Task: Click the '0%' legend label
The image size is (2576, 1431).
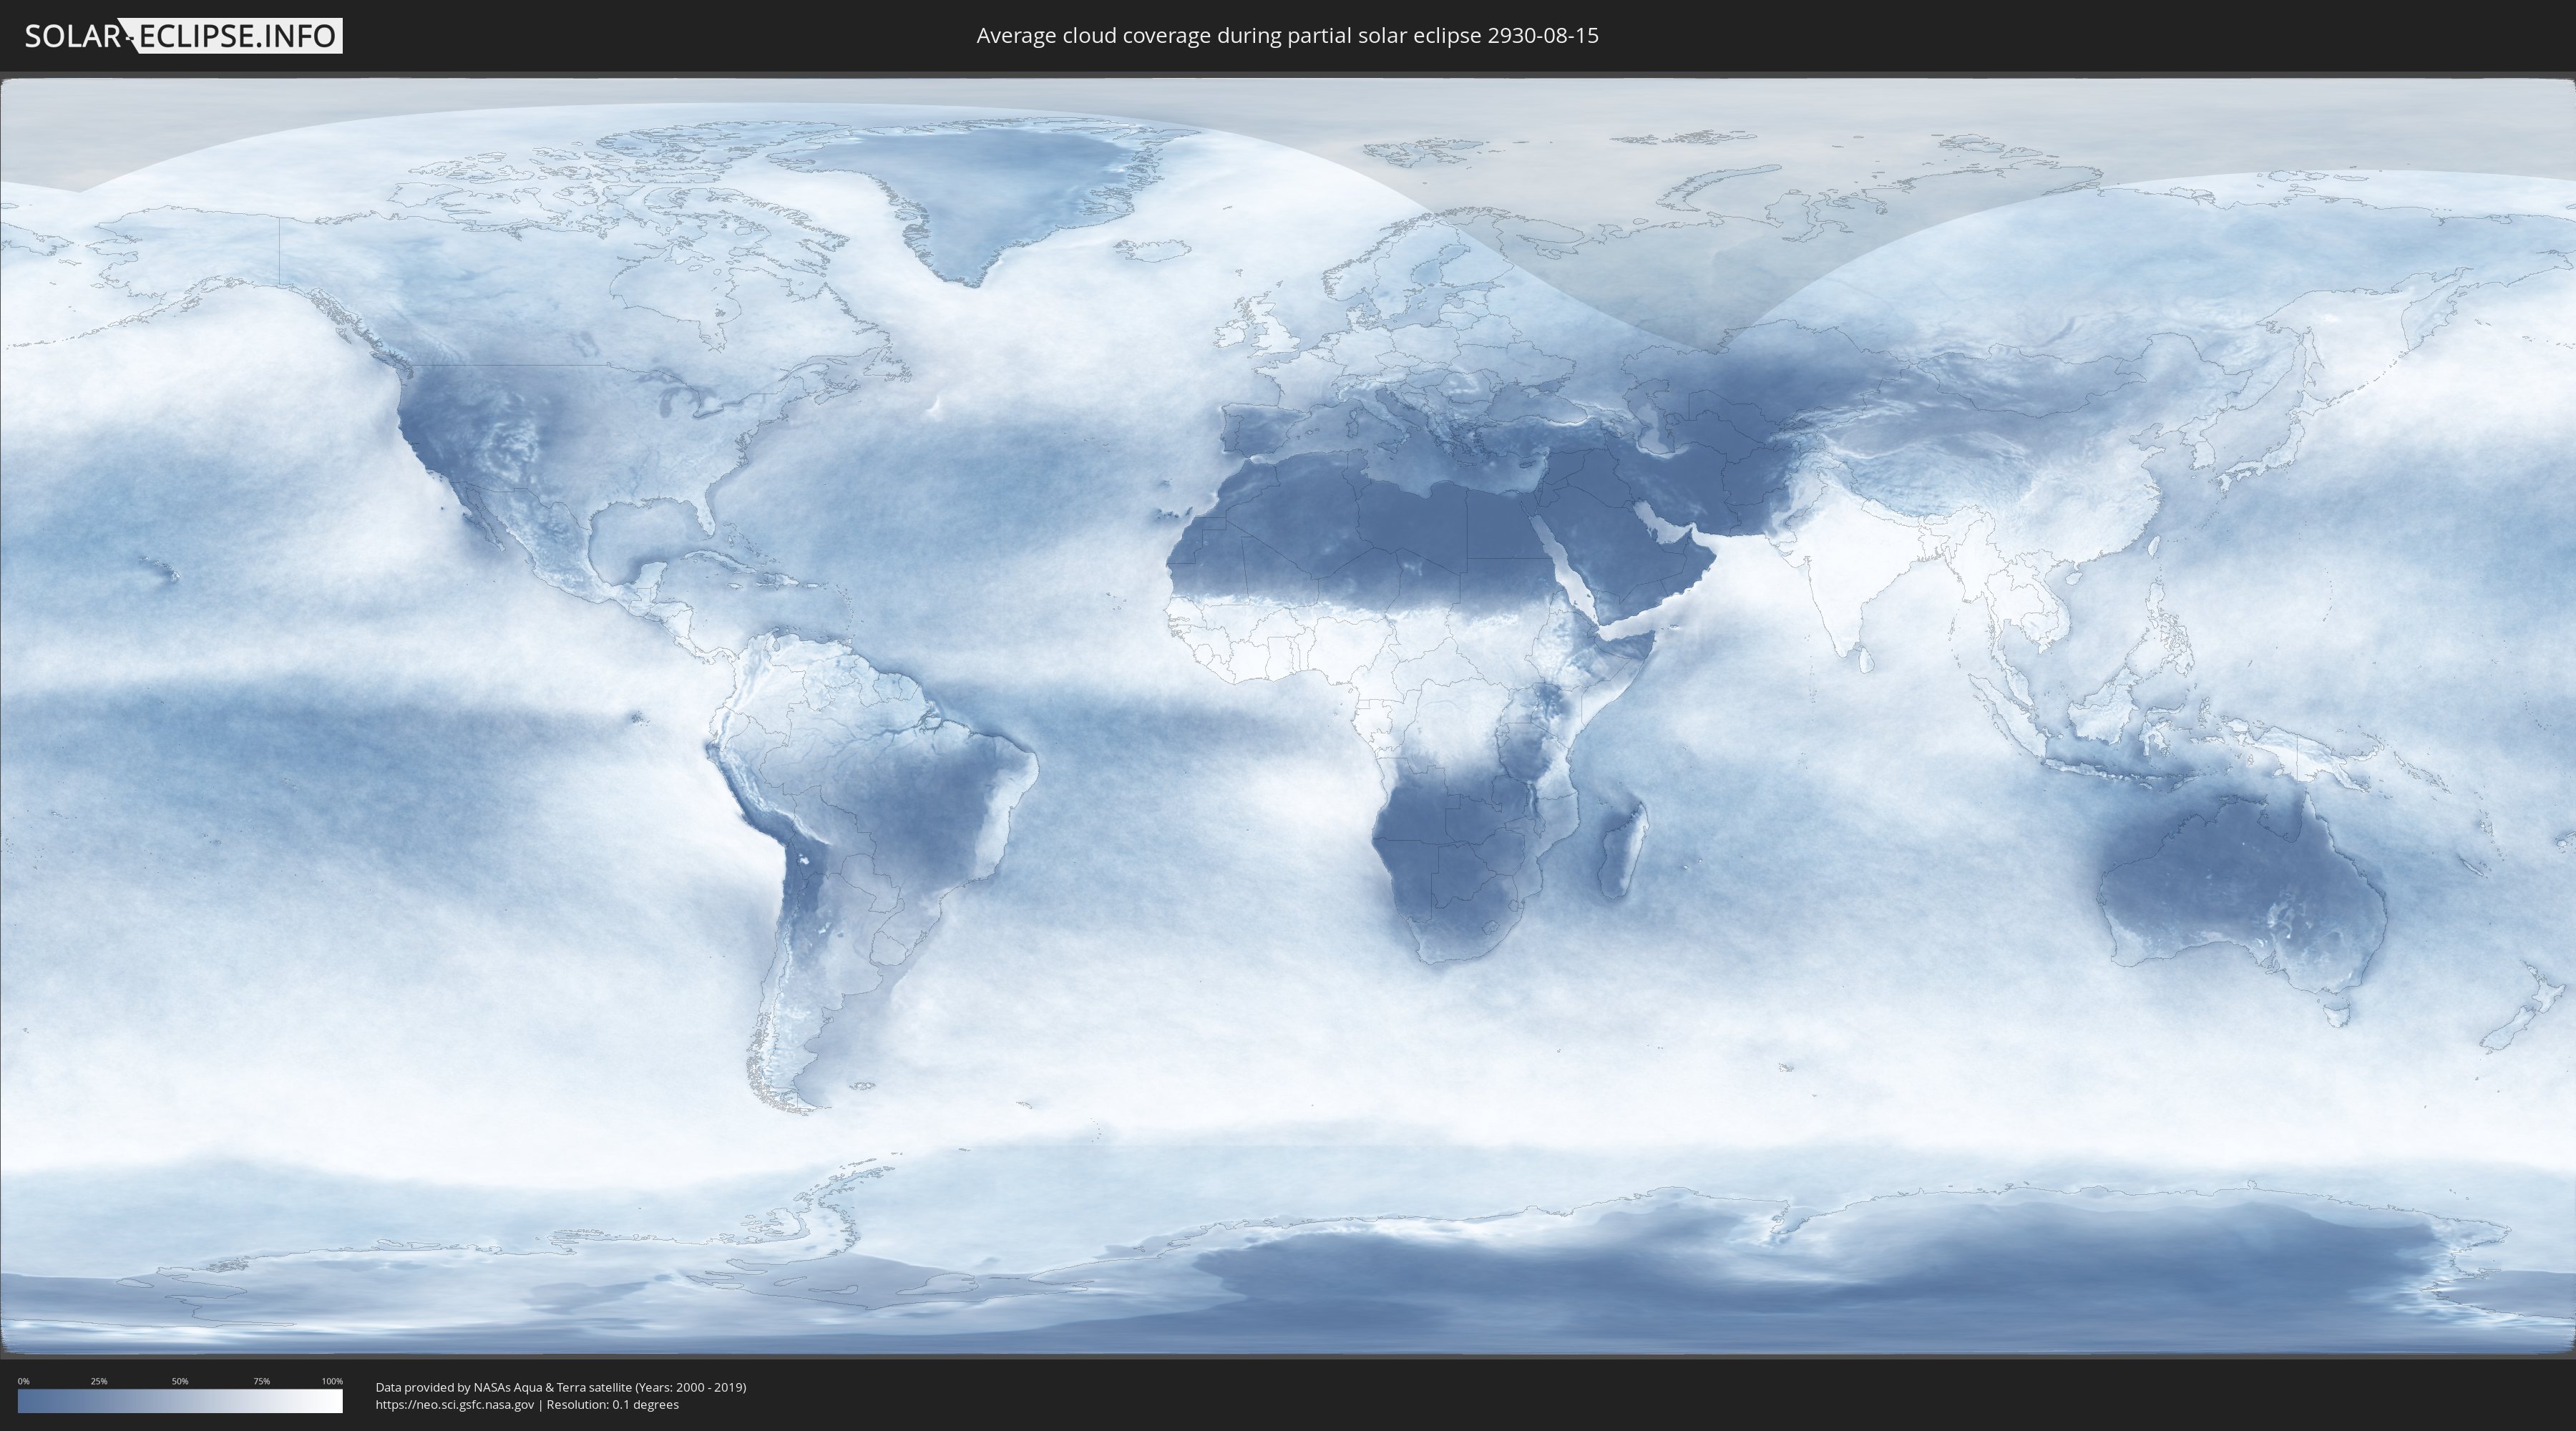Action: pos(24,1381)
